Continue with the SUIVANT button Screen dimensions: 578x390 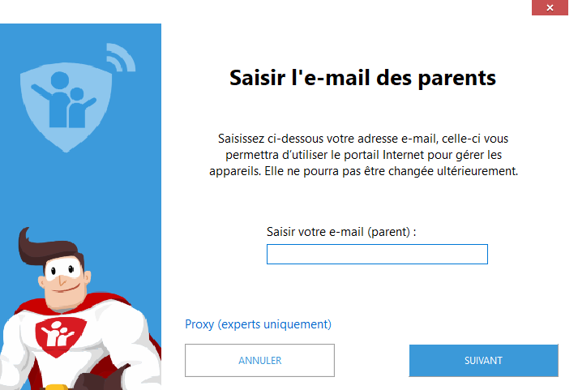point(484,361)
